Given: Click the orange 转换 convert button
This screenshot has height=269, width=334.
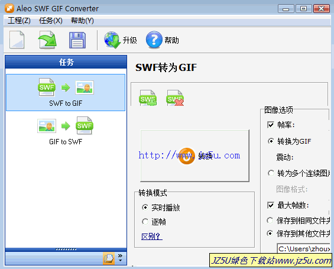Looking at the screenshot, I should tap(194, 155).
